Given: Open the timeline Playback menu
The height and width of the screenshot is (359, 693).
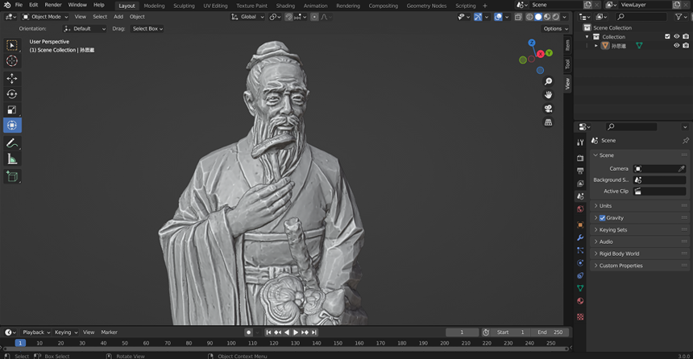Looking at the screenshot, I should click(x=36, y=332).
